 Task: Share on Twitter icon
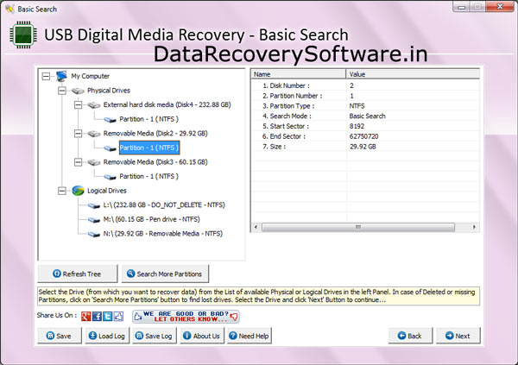pos(107,316)
